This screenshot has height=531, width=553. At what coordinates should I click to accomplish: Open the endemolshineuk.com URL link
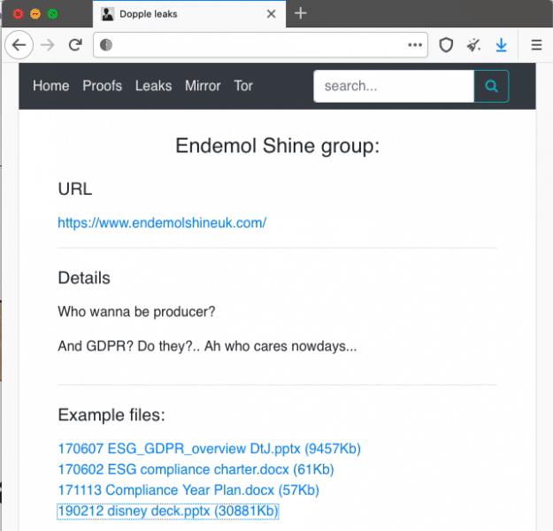[x=162, y=223]
